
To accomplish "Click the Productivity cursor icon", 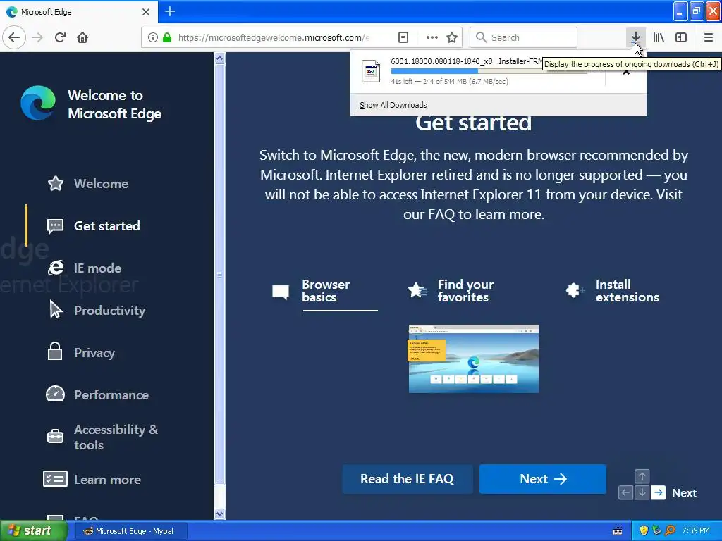I will (x=56, y=309).
